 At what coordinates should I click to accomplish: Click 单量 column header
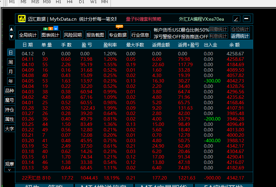point(47,45)
